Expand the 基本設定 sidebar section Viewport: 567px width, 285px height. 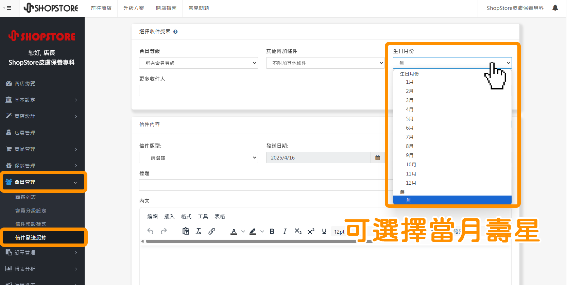[x=42, y=100]
